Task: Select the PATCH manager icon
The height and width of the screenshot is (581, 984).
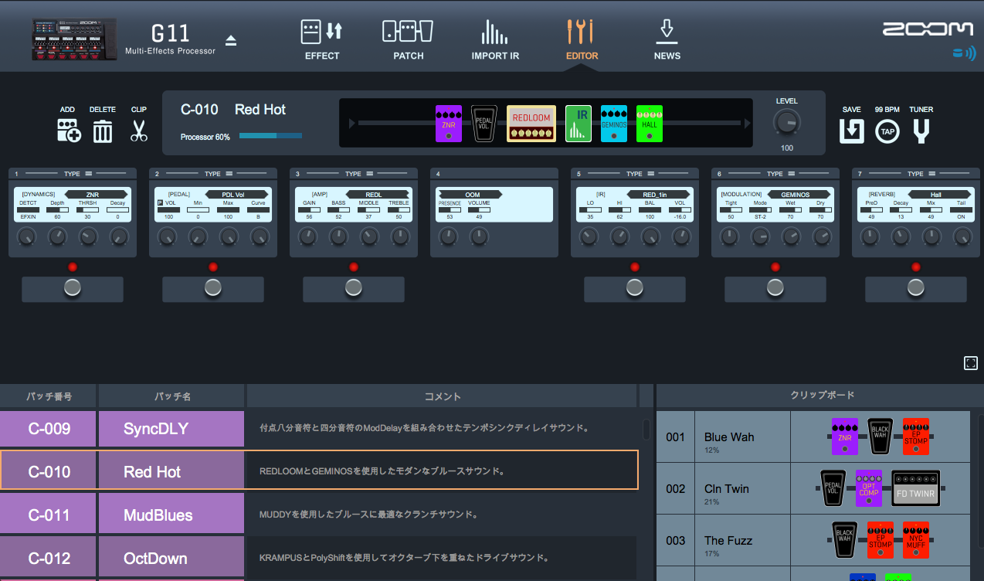Action: [x=408, y=39]
